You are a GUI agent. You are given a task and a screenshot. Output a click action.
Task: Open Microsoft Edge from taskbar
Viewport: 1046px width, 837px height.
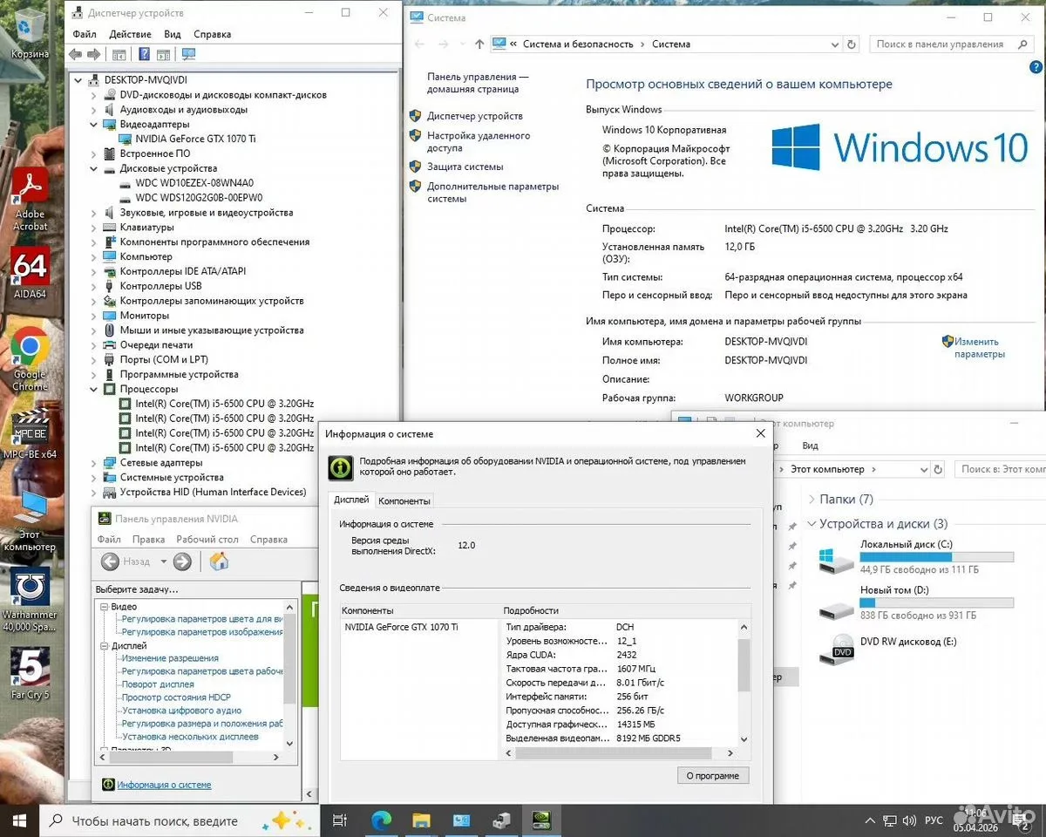382,820
